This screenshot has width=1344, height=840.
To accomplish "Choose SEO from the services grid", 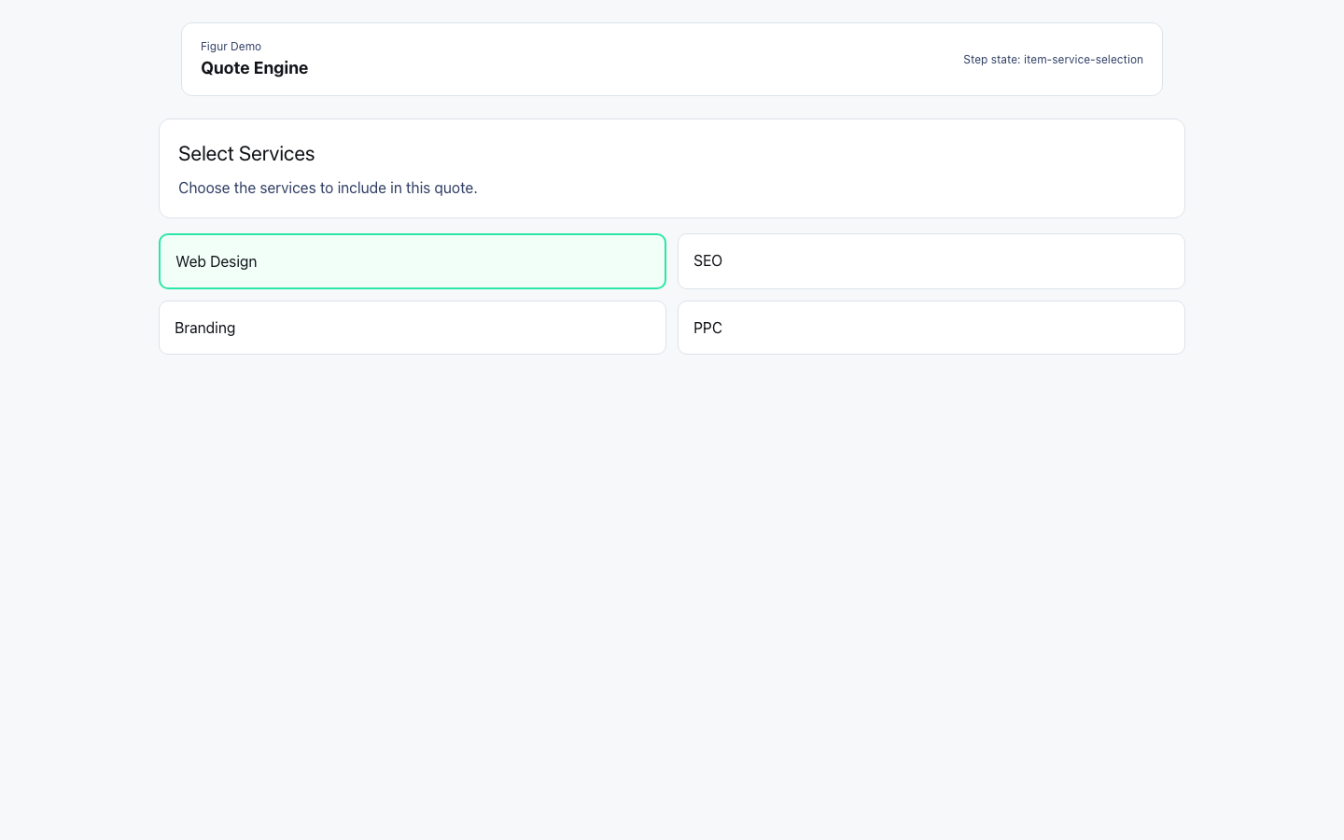I will pos(931,261).
